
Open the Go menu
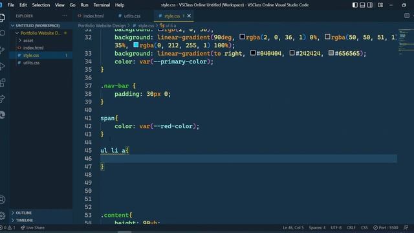point(72,5)
